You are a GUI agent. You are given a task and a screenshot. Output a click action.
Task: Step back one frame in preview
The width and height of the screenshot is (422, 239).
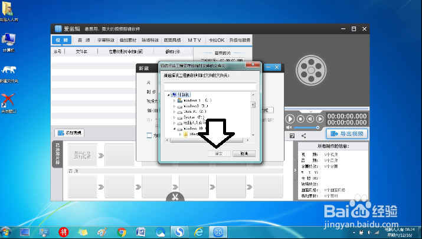310,119
